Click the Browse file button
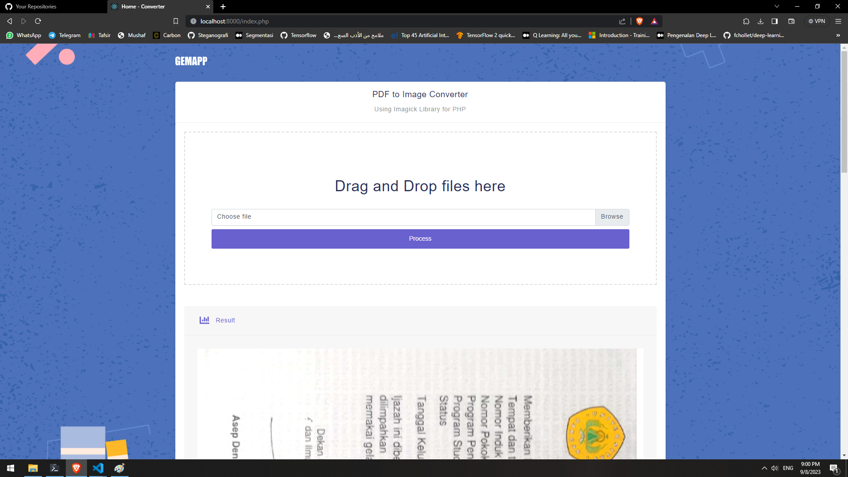Viewport: 848px width, 477px height. 612,217
